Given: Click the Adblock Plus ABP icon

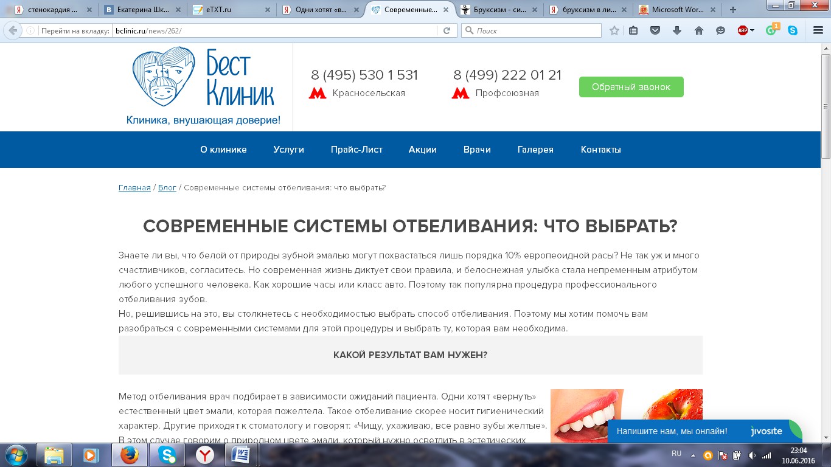Looking at the screenshot, I should click(742, 30).
